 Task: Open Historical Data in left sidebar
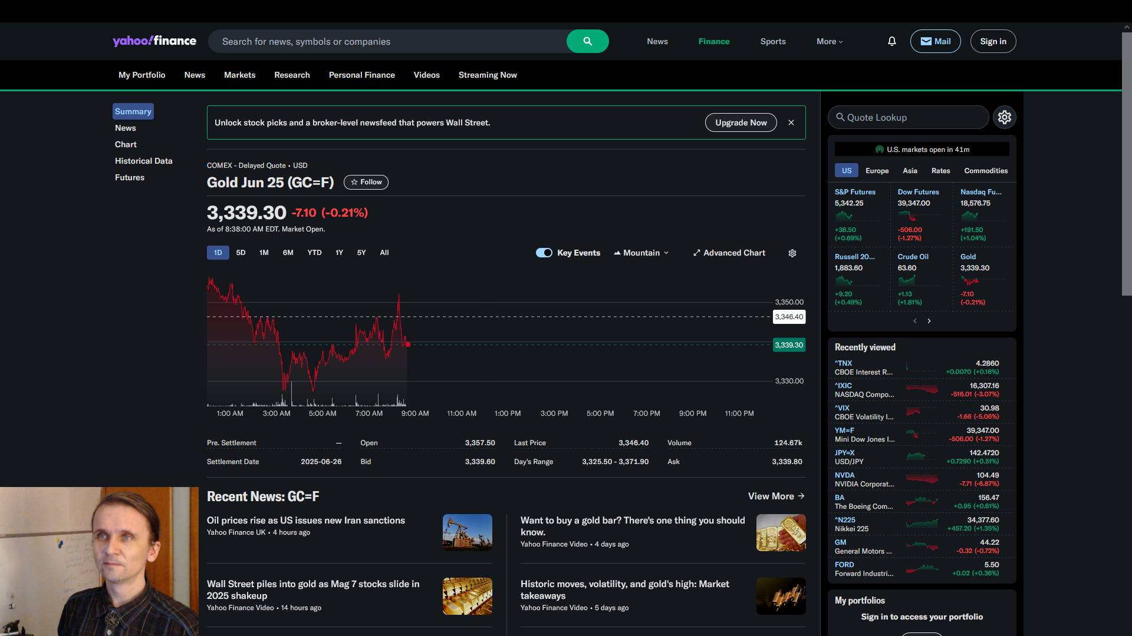pyautogui.click(x=143, y=161)
